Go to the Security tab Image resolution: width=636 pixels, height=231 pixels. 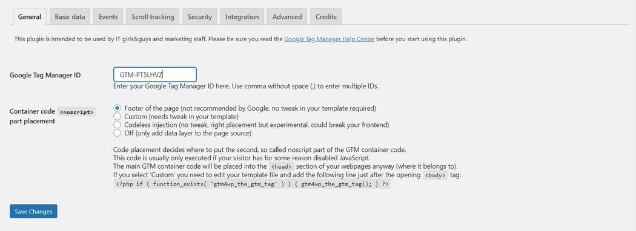pyautogui.click(x=199, y=16)
